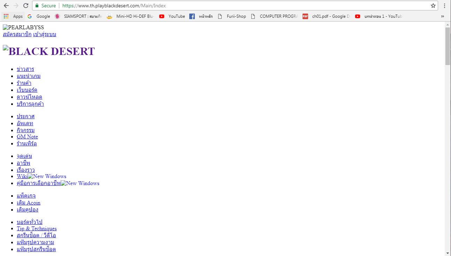Click the scrollbar up arrow
The image size is (451, 256).
pos(448,24)
